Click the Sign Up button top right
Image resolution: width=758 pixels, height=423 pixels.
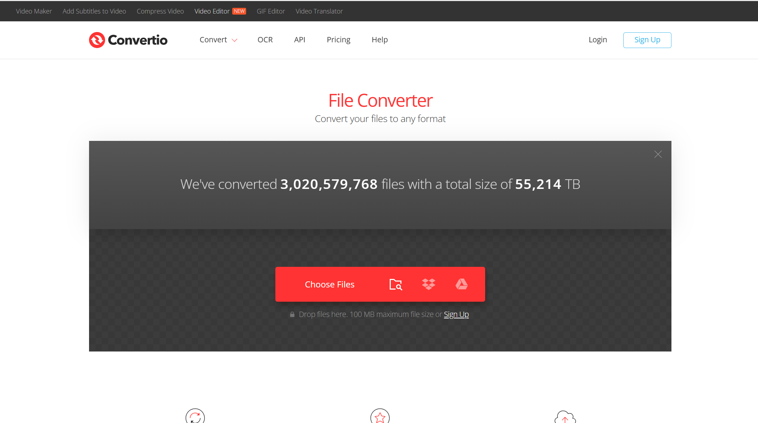647,39
